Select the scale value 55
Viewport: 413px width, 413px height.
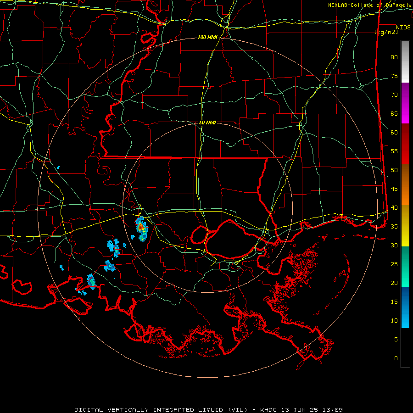pyautogui.click(x=394, y=151)
